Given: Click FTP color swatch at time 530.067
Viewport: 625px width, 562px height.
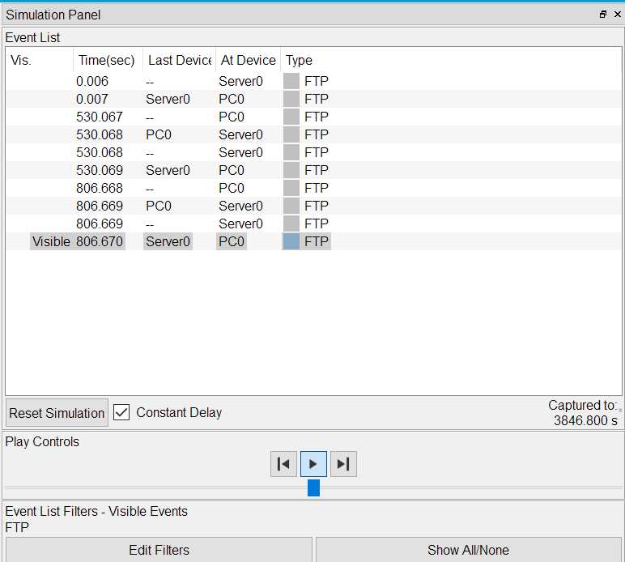Looking at the screenshot, I should pyautogui.click(x=291, y=117).
